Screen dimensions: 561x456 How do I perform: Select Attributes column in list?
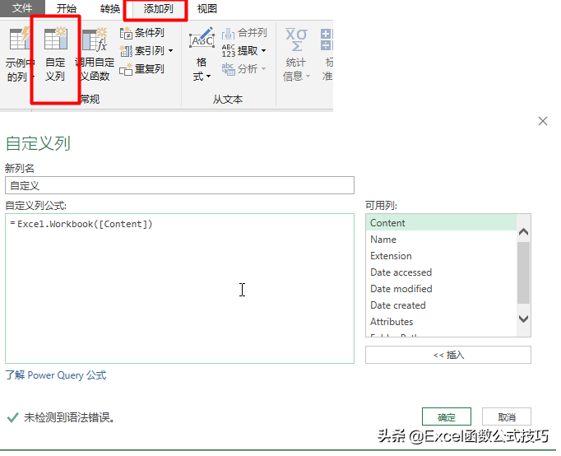tap(441, 321)
